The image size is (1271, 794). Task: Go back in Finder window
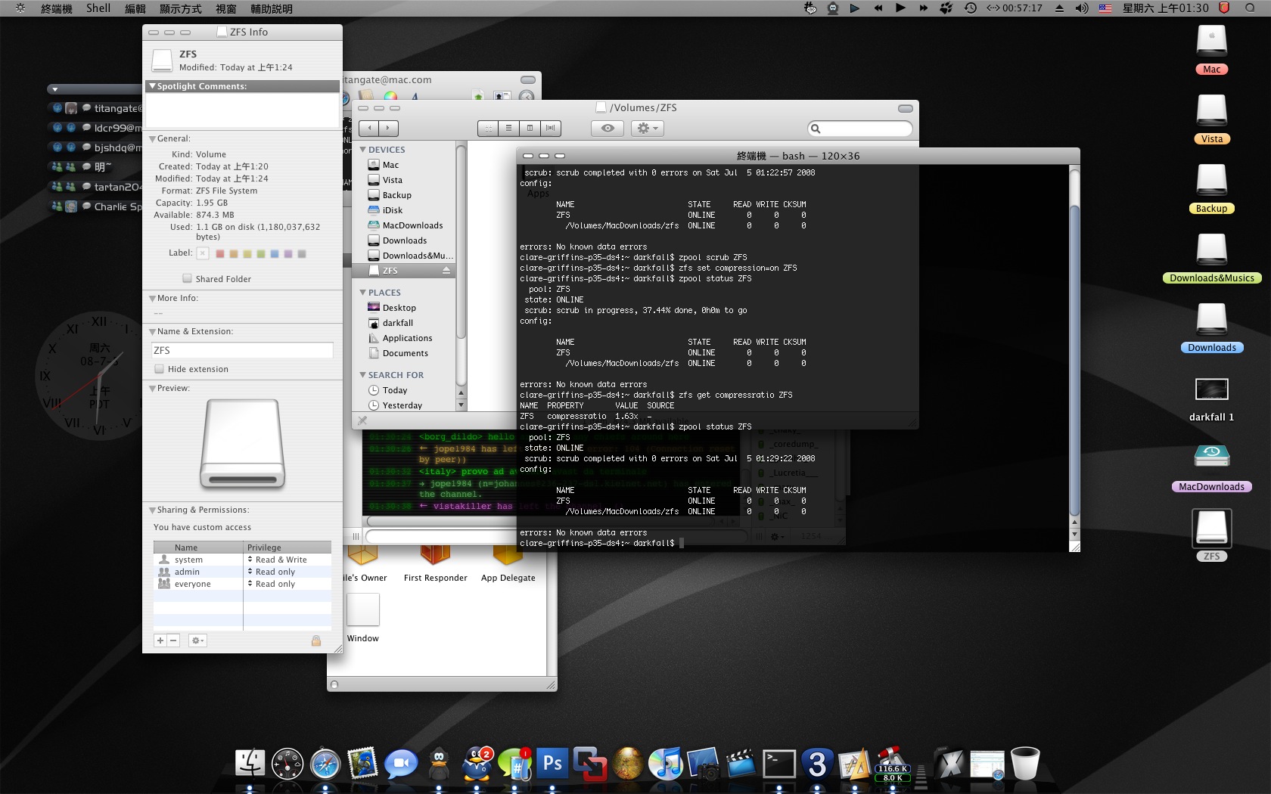point(368,129)
